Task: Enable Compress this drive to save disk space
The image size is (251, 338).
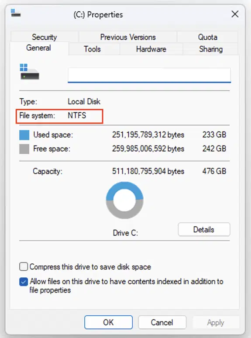Action: point(24,267)
